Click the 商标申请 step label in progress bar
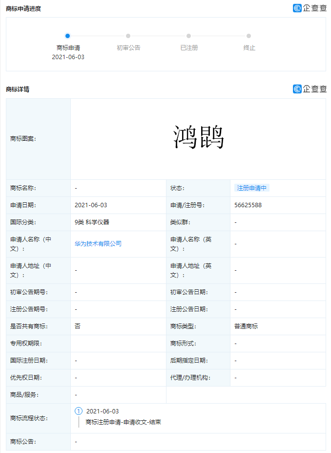Image resolution: width=331 pixels, height=453 pixels. [68, 48]
